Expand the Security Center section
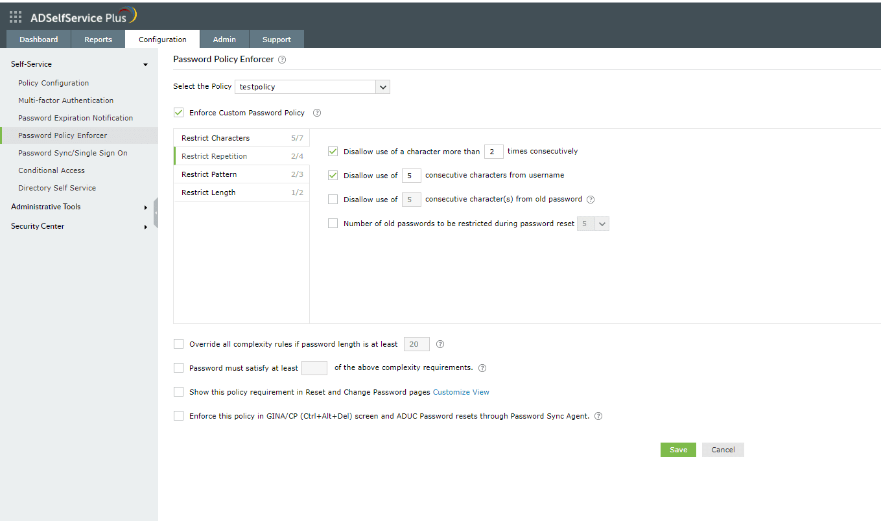 [145, 227]
